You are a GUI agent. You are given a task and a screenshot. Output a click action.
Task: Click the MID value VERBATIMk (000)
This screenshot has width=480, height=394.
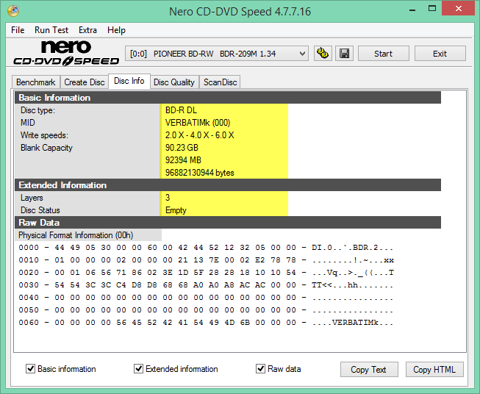[x=198, y=123]
